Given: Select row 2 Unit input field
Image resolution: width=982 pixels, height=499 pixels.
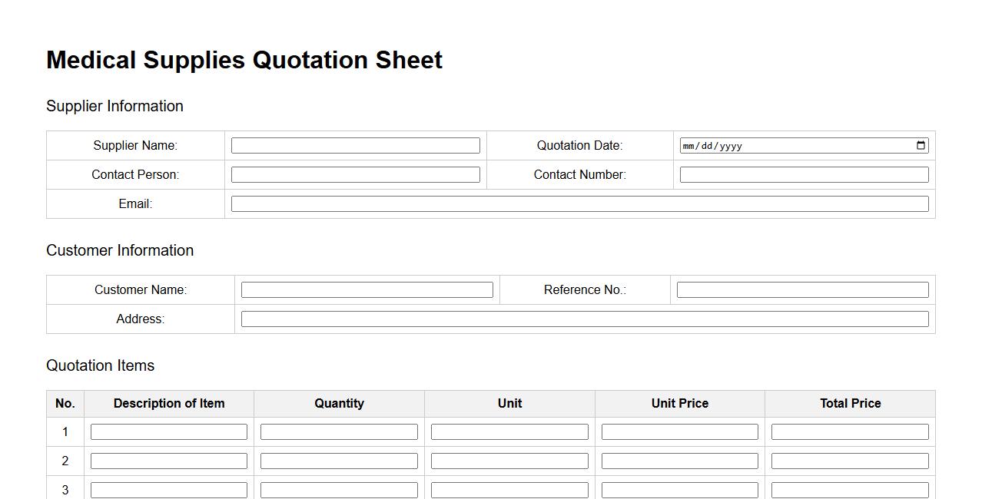Looking at the screenshot, I should pos(509,461).
